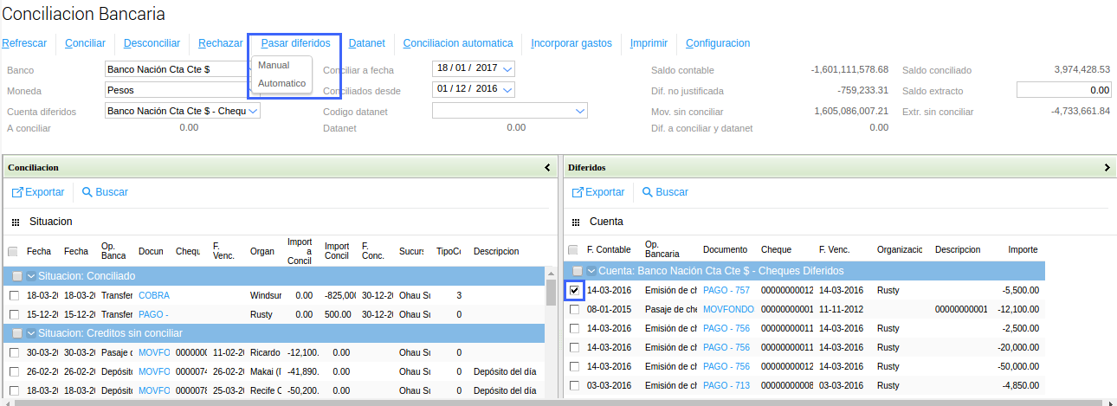Open the Codigo datanet dropdown
This screenshot has width=1117, height=406.
click(x=580, y=111)
